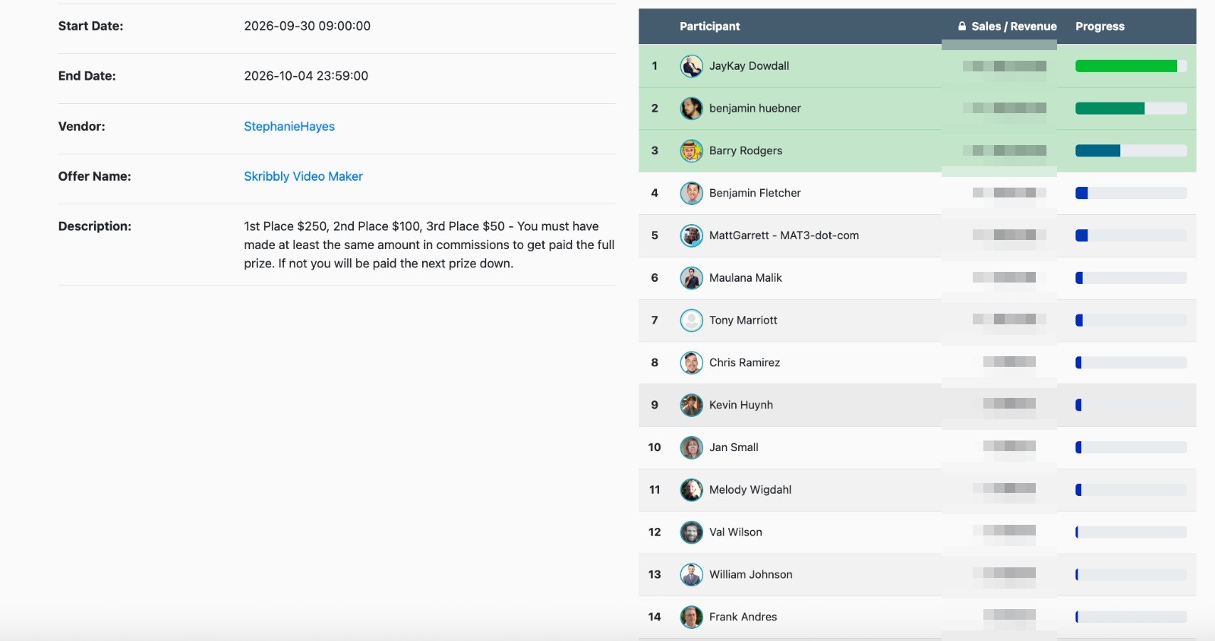Click JayKay Dowdall's green progress bar
Image resolution: width=1215 pixels, height=641 pixels.
point(1131,66)
